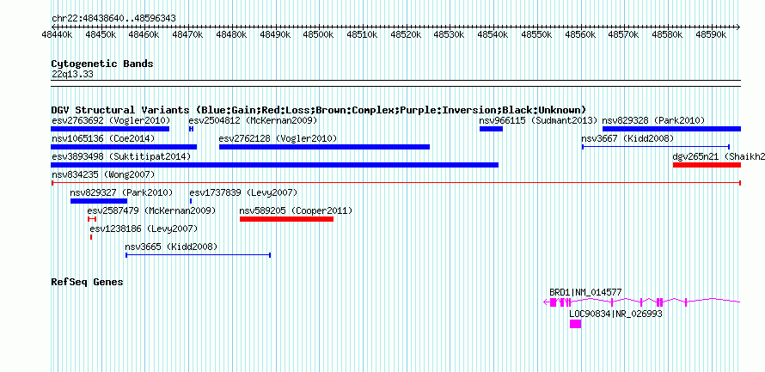Click the 22q13.33 band label
765x372 pixels.
[x=72, y=74]
